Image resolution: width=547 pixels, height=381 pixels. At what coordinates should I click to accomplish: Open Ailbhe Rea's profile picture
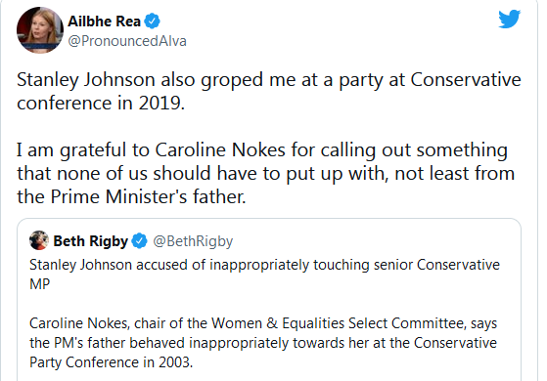pos(40,30)
